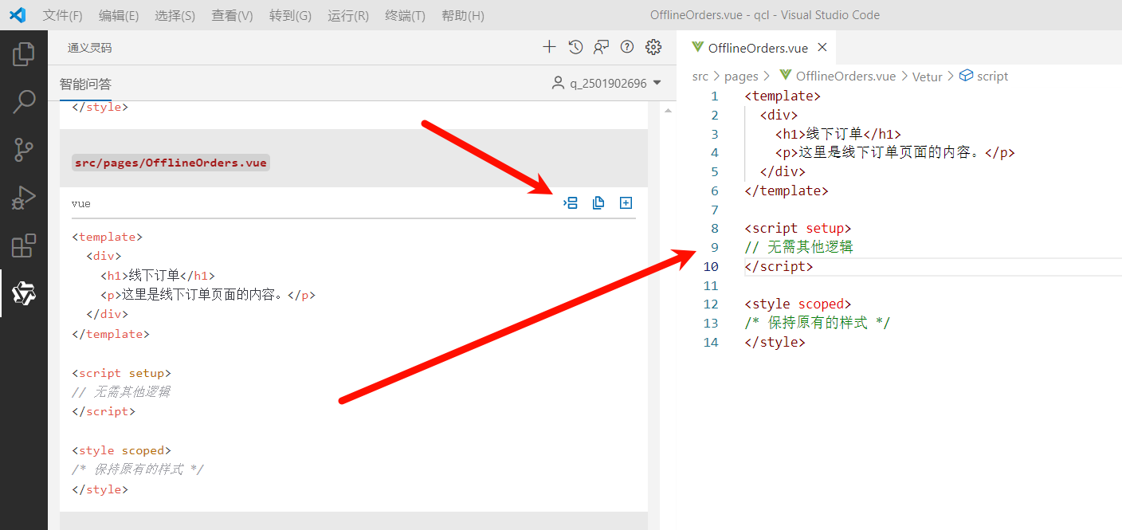Open the 转到(G) menu
1122x530 pixels.
click(x=290, y=16)
